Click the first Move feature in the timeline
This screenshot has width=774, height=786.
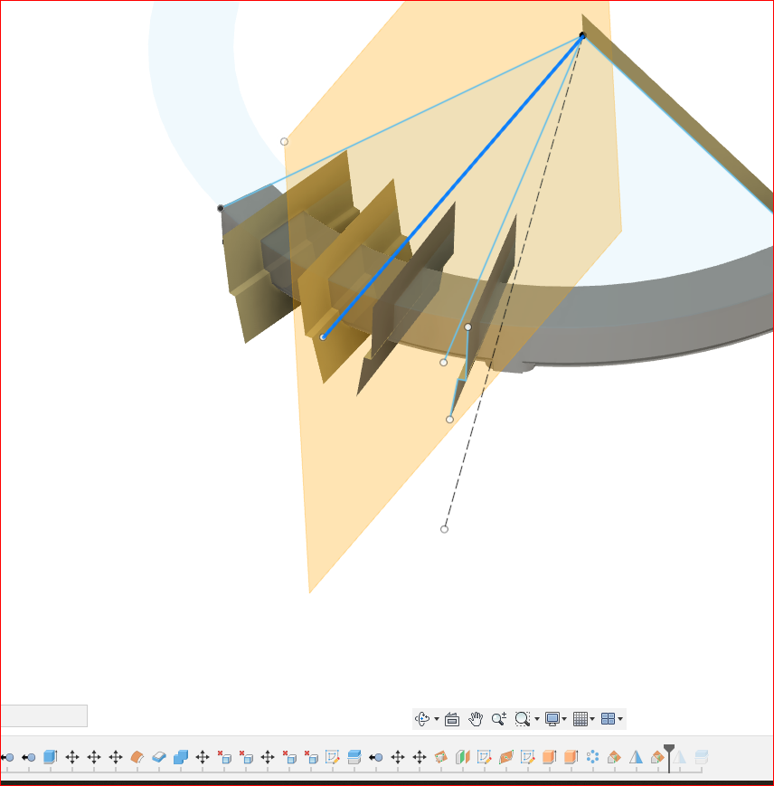pos(71,756)
